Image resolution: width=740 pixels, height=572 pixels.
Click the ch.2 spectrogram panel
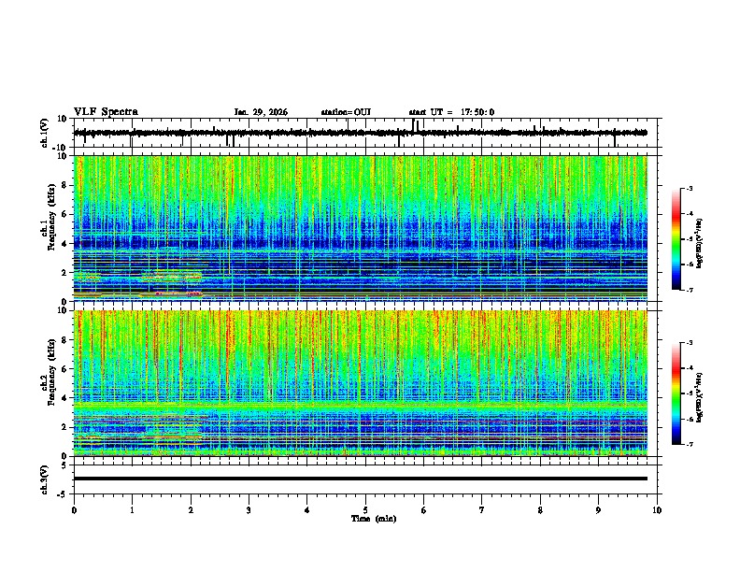click(361, 383)
